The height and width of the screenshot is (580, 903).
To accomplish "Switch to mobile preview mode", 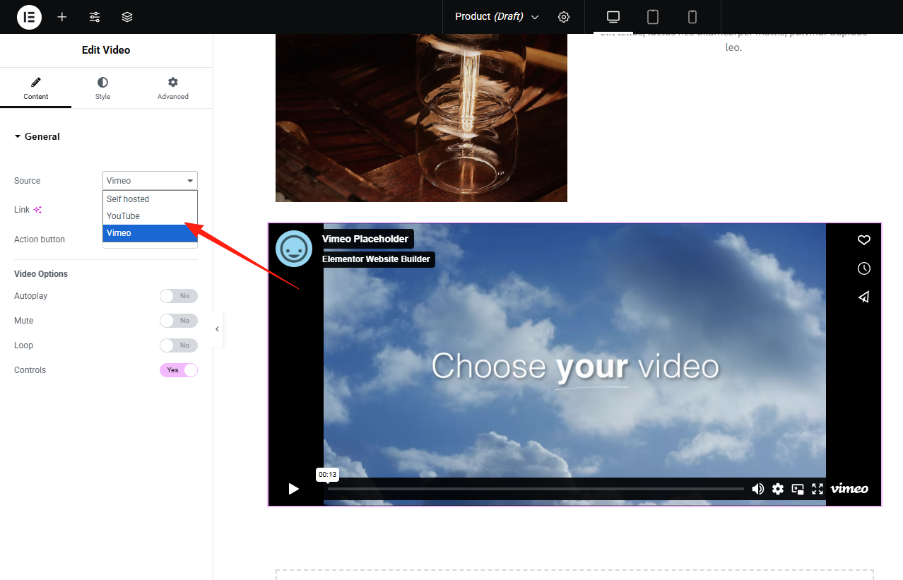I will tap(692, 17).
